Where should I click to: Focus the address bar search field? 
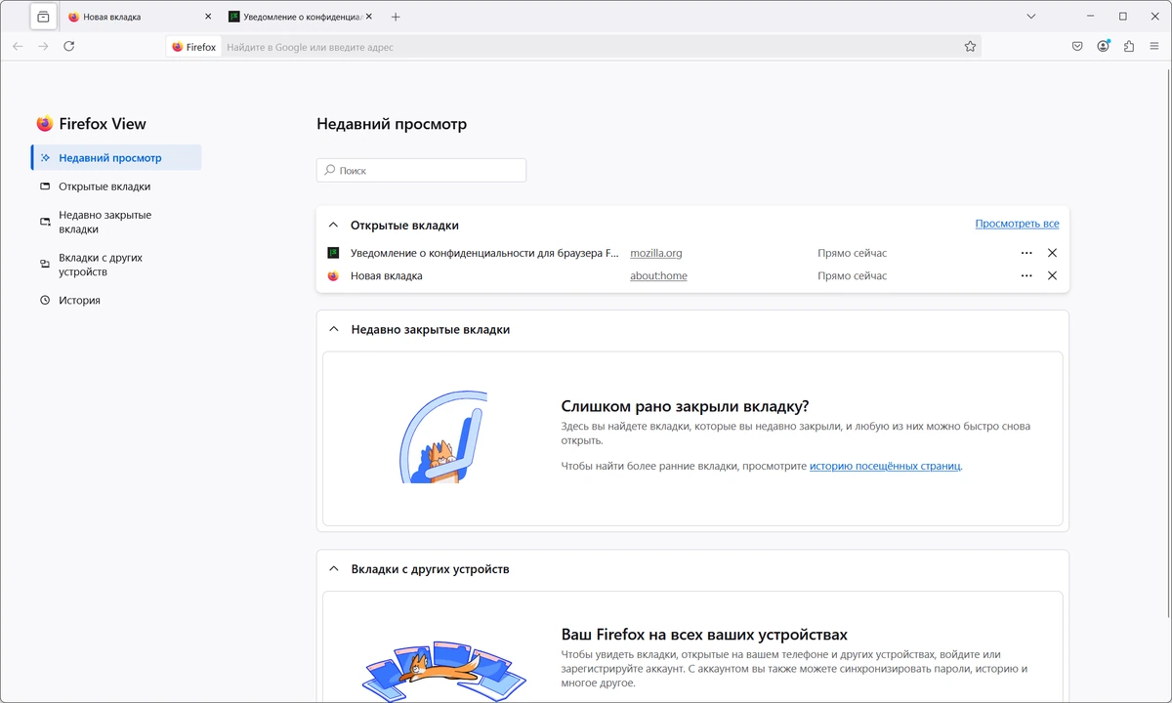[591, 47]
